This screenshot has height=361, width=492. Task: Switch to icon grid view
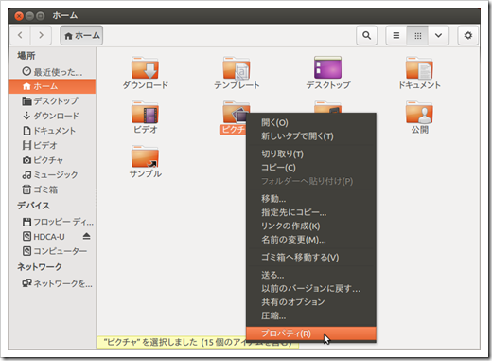[417, 35]
